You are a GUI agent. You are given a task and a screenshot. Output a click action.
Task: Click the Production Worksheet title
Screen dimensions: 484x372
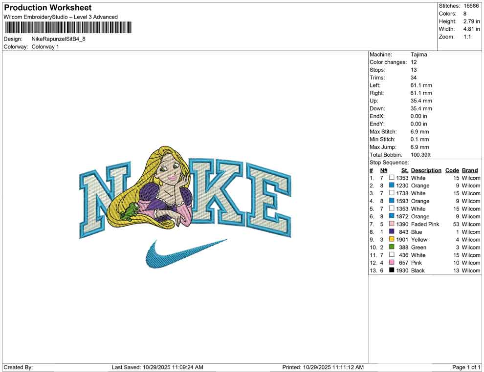point(47,7)
